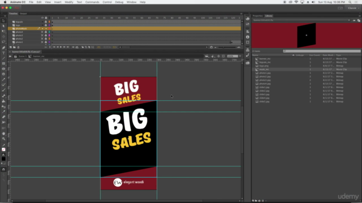Toggle visibility of photo2 layer
Screen dimensions: 362x203
[42, 39]
